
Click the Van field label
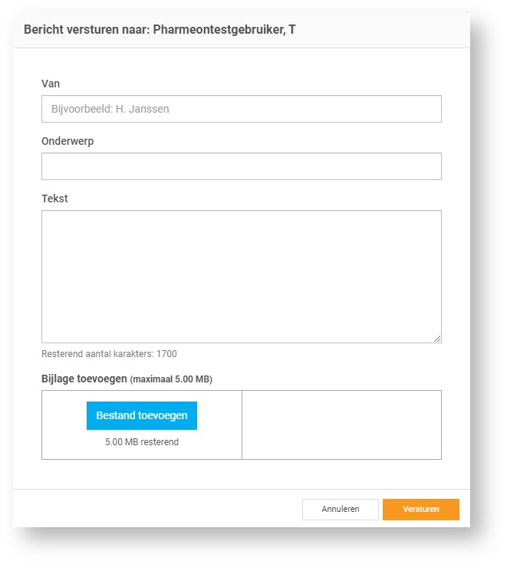point(51,83)
